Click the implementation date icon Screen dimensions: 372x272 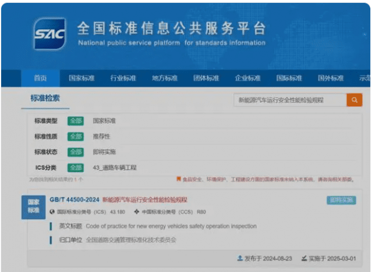304,258
